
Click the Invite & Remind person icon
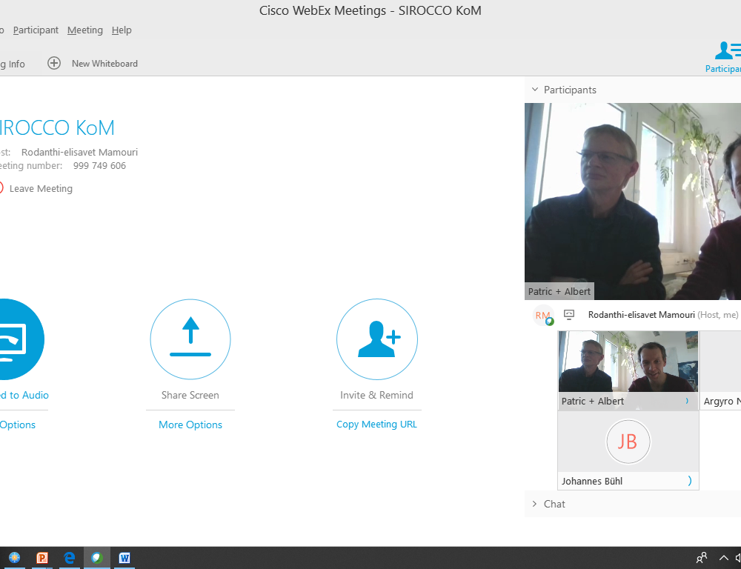(x=377, y=339)
